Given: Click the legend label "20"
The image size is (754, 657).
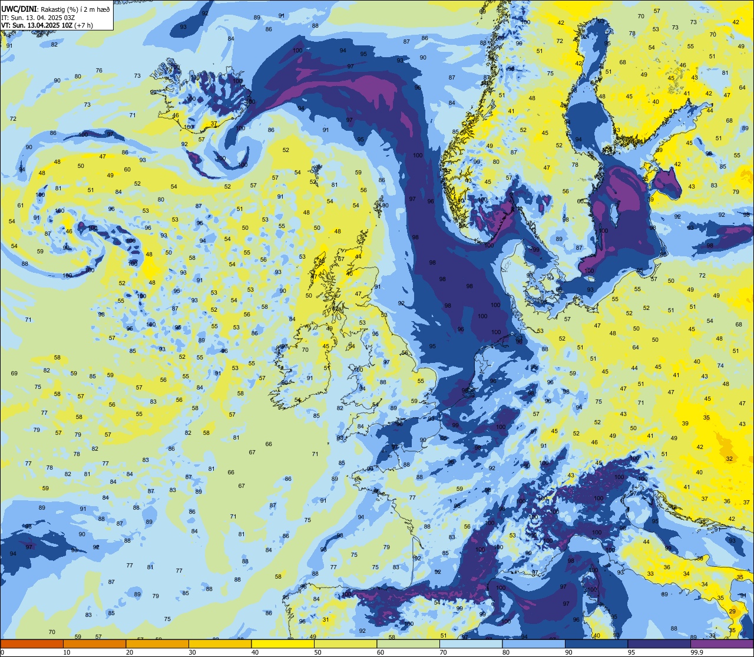Looking at the screenshot, I should 130,652.
